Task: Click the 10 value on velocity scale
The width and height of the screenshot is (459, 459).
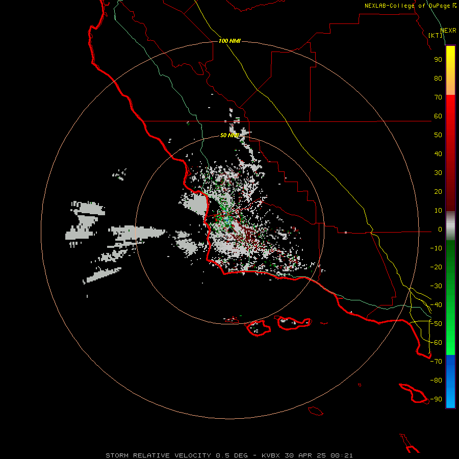Action: 438,211
